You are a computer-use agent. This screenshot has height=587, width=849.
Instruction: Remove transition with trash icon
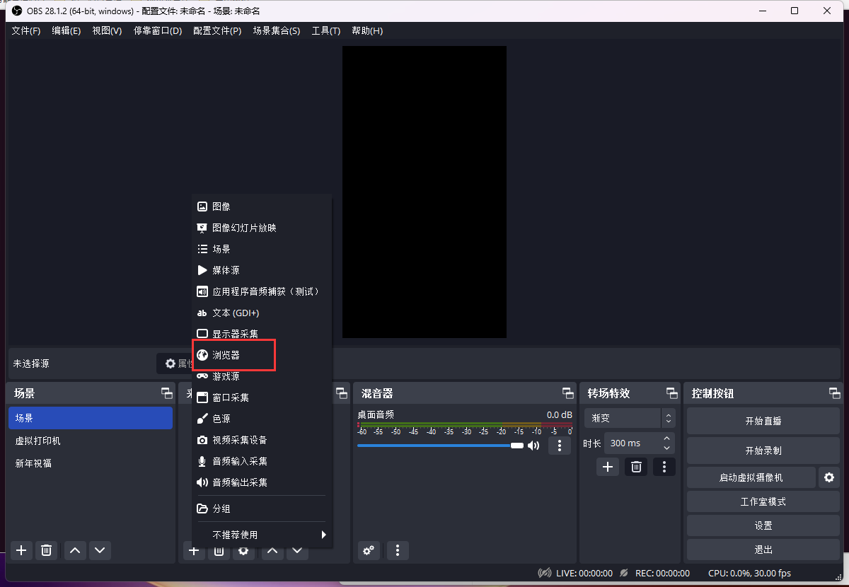635,467
